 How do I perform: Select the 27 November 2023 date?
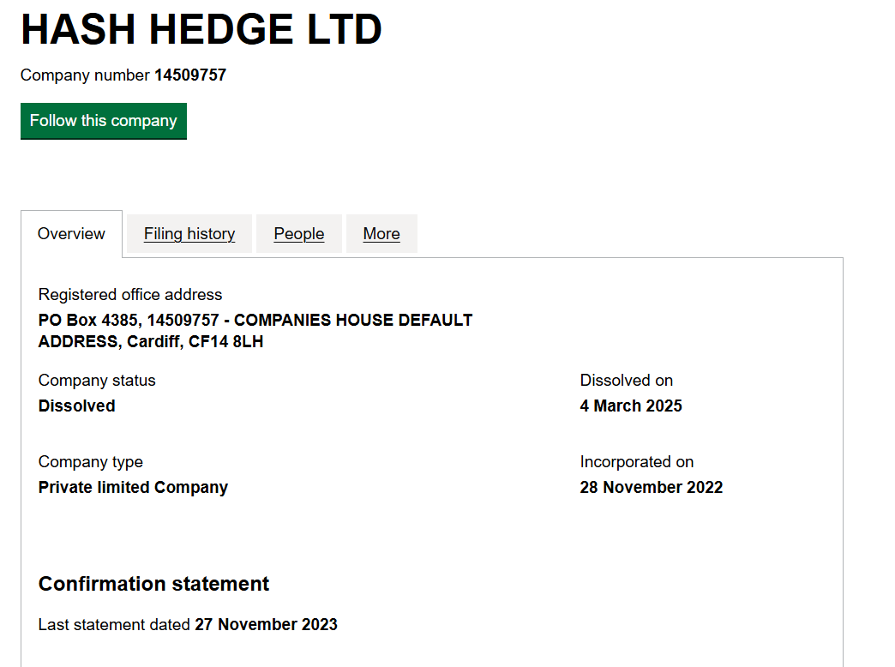coord(267,625)
